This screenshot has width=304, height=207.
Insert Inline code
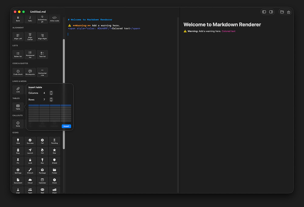(54, 19)
